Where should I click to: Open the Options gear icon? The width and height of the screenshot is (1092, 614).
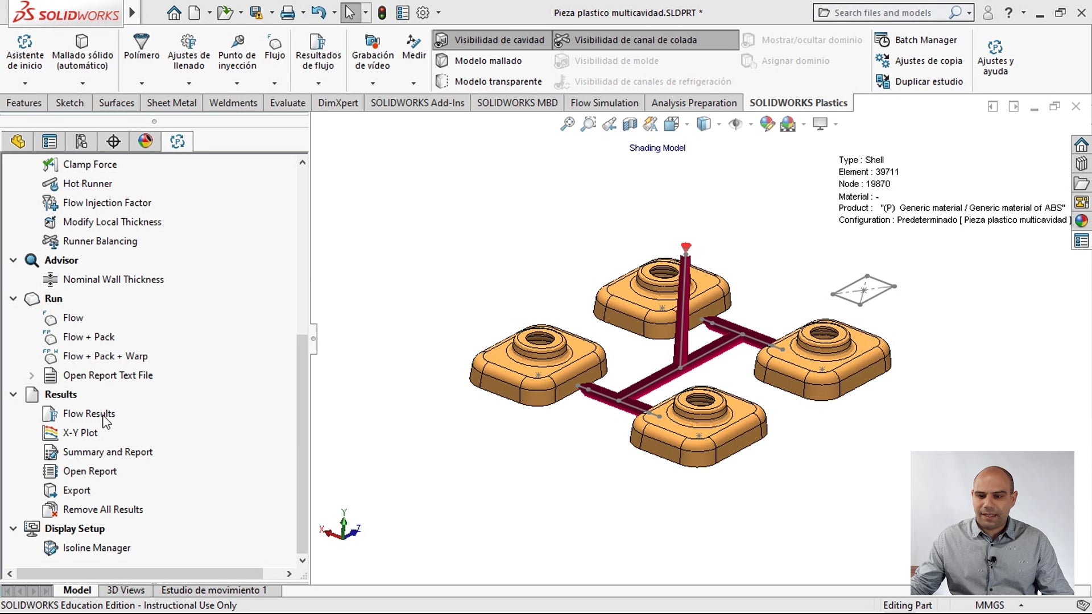[423, 13]
